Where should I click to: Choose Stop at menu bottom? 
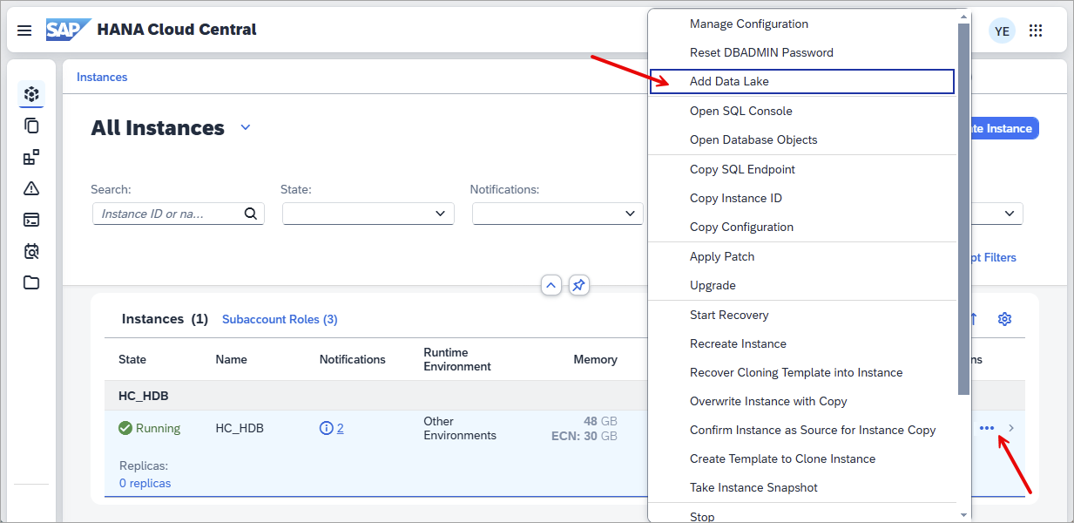(803, 514)
